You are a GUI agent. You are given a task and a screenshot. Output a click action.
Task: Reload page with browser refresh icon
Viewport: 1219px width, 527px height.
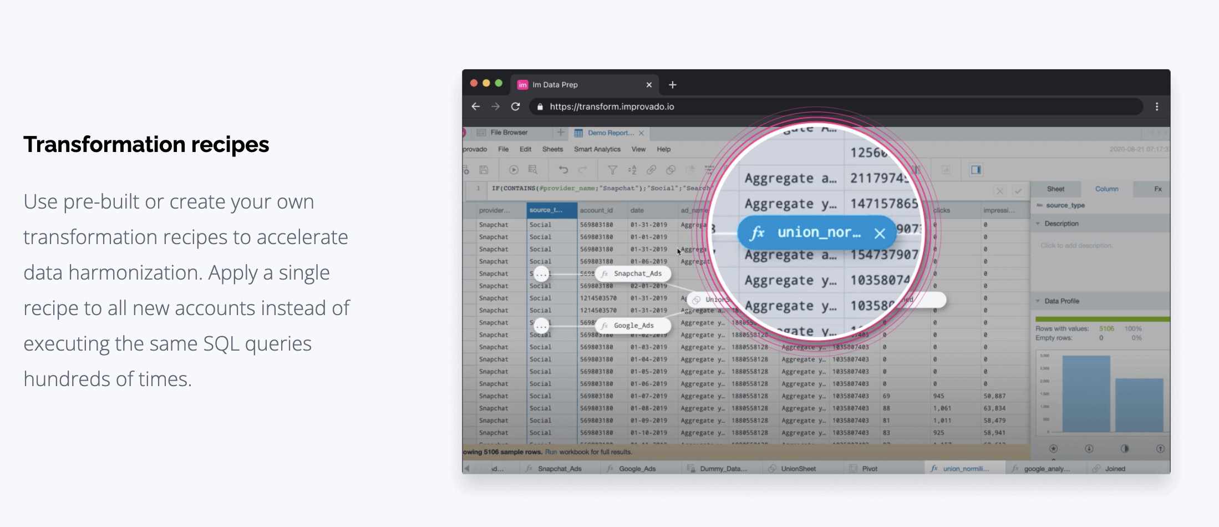tap(515, 107)
